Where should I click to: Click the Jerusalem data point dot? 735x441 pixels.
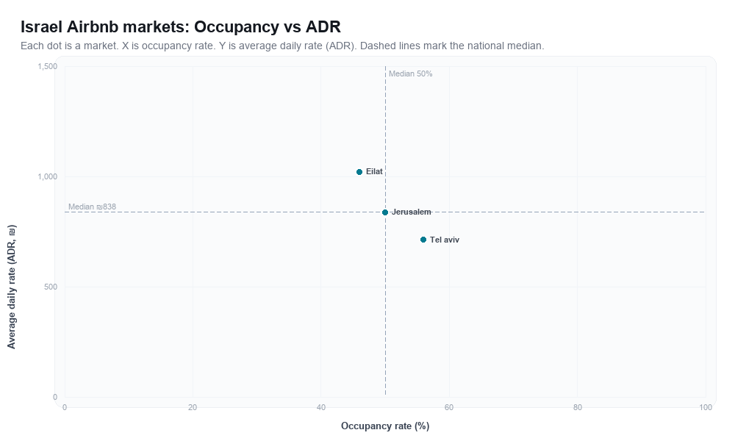385,212
